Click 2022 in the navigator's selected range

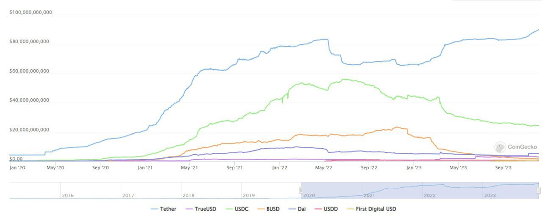(x=430, y=195)
